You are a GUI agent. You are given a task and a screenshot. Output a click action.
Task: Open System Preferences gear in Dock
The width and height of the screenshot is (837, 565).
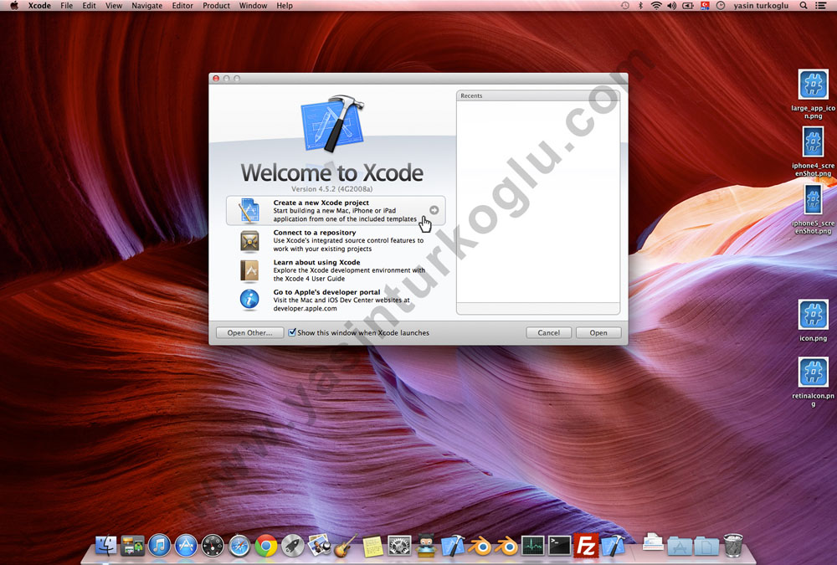399,546
